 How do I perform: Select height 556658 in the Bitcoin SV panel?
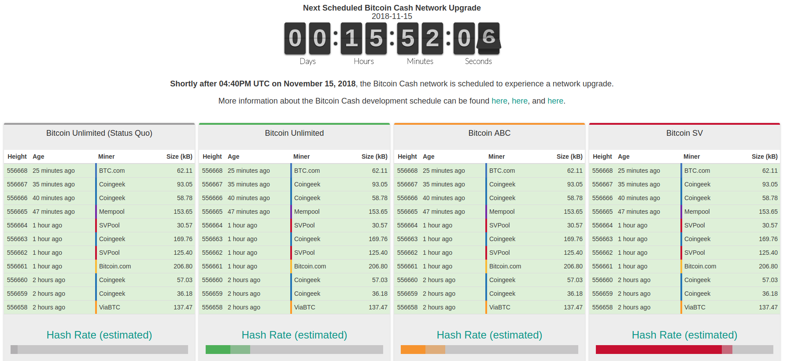(602, 307)
